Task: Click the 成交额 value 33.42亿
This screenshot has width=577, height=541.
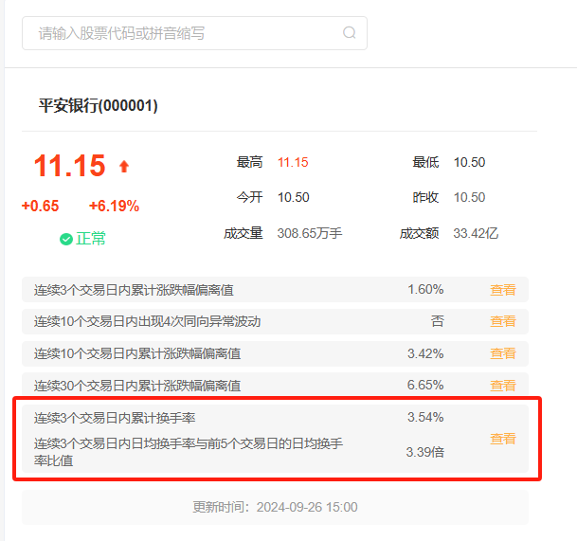Action: pyautogui.click(x=476, y=233)
